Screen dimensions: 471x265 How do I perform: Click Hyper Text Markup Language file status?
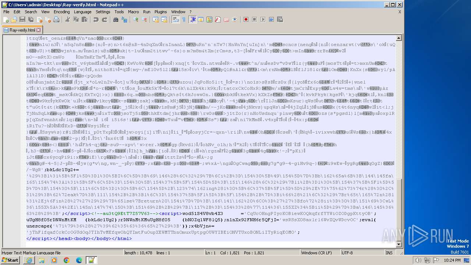point(62,253)
